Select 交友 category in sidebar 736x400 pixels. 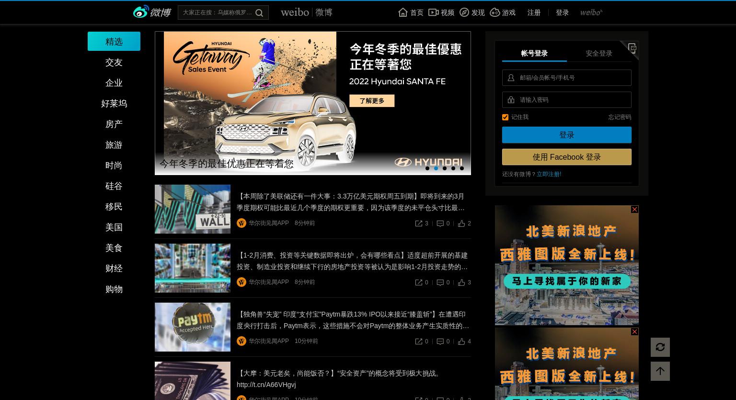(x=114, y=62)
